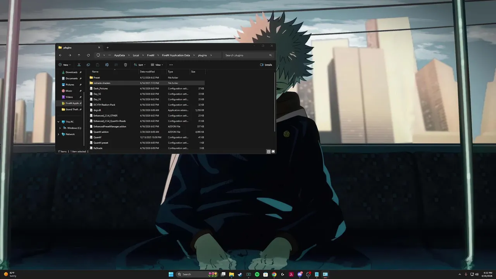Open Task View on the taskbar
This screenshot has height=279, width=496.
223,274
